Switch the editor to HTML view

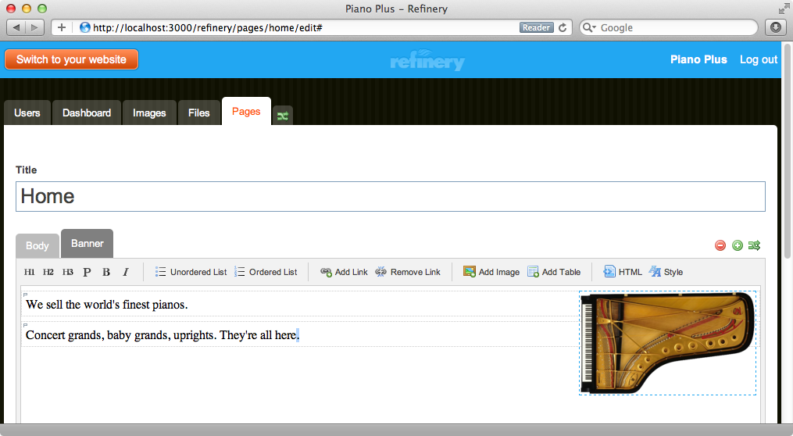click(x=622, y=272)
